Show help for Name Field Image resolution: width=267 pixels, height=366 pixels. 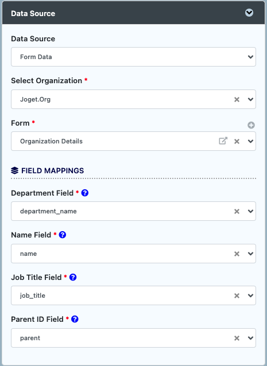pos(63,235)
